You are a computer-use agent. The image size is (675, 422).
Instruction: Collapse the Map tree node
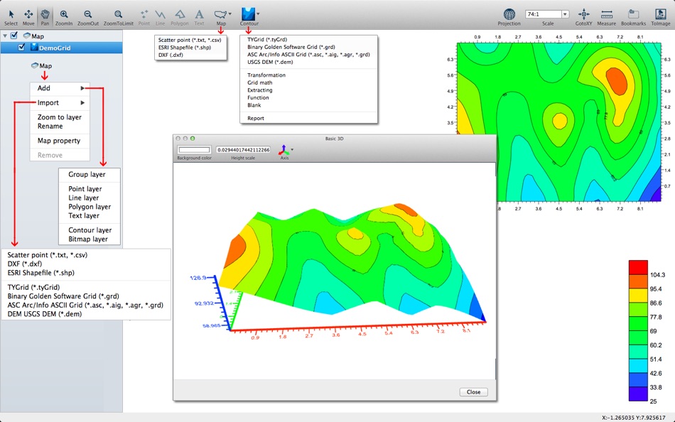(x=5, y=36)
